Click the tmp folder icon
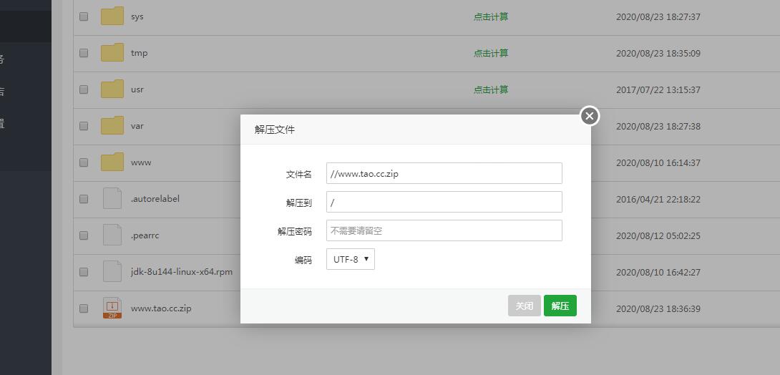780x375 pixels. click(x=112, y=53)
